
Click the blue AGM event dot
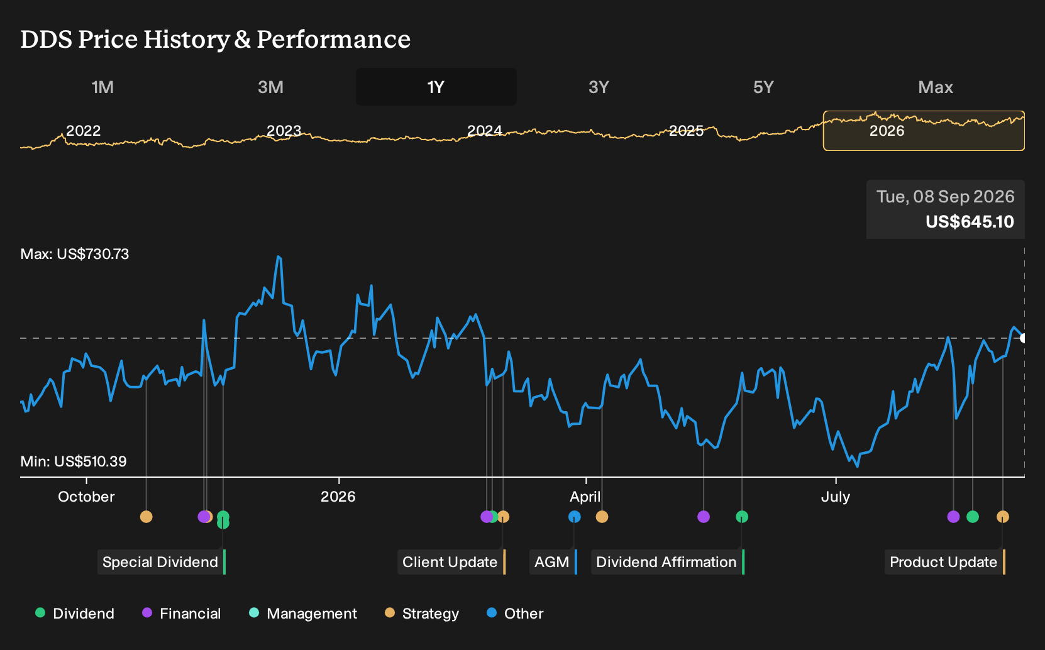click(x=574, y=517)
